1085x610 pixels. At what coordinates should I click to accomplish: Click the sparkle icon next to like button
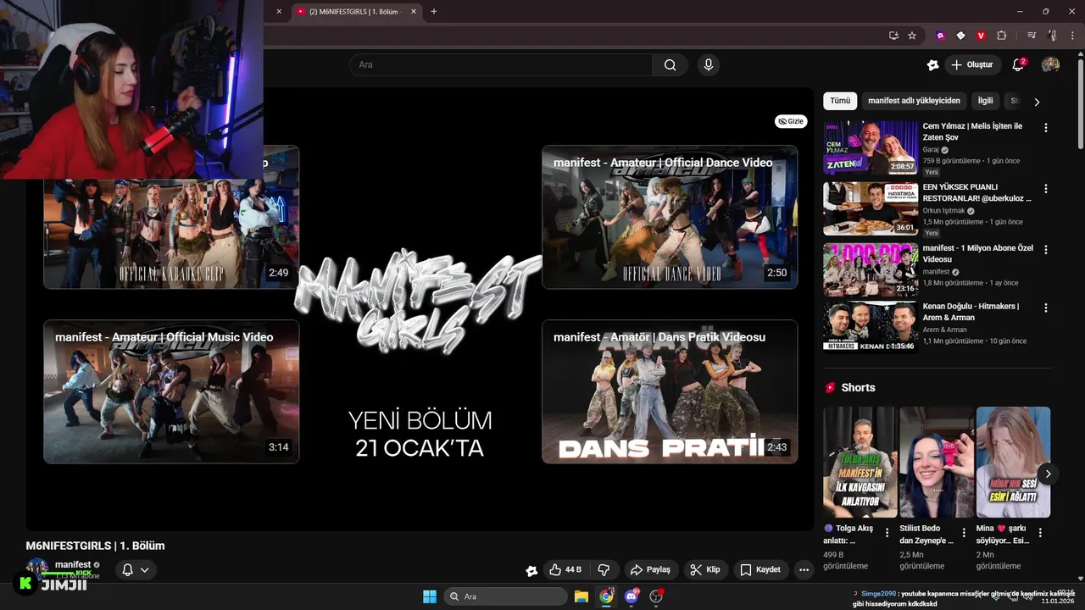(x=531, y=571)
